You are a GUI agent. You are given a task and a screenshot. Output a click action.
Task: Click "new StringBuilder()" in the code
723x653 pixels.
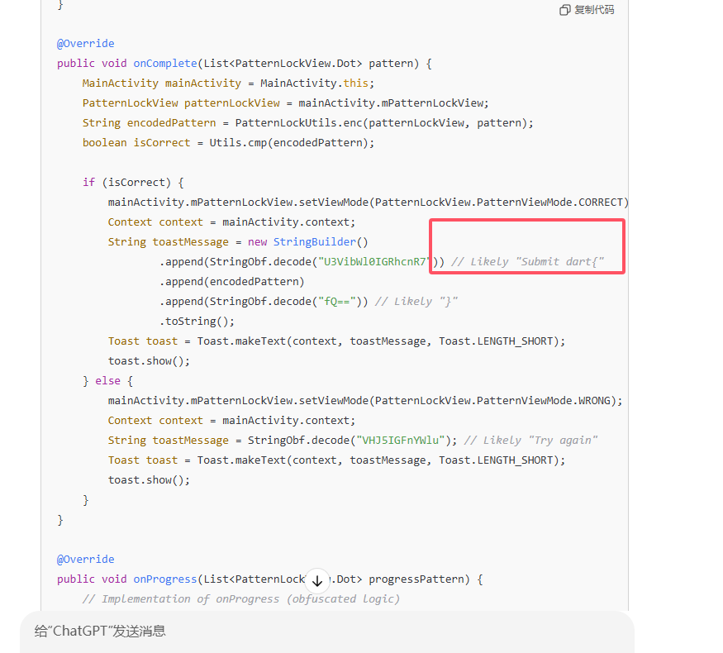pyautogui.click(x=307, y=241)
